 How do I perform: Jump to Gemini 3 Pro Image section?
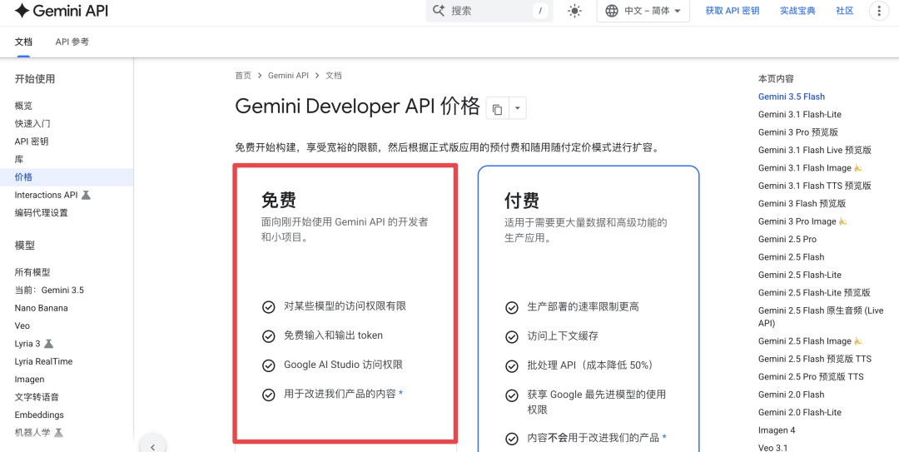pyautogui.click(x=797, y=221)
